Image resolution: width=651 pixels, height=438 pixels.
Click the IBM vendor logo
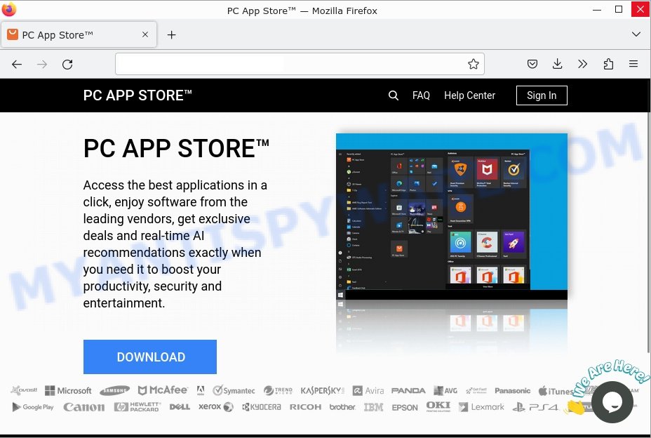point(374,407)
